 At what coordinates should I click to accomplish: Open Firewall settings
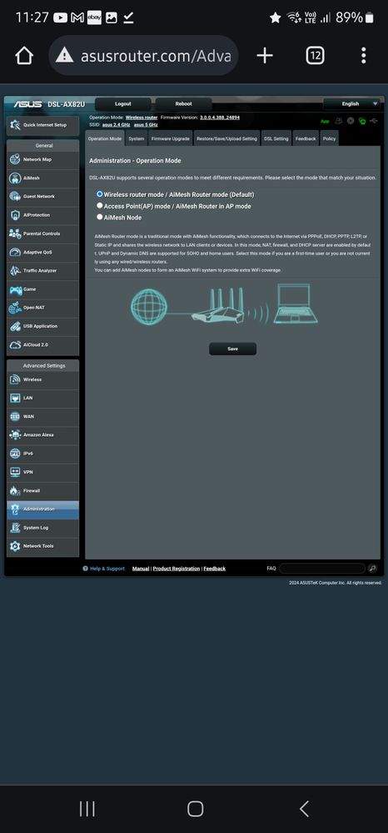tap(43, 490)
